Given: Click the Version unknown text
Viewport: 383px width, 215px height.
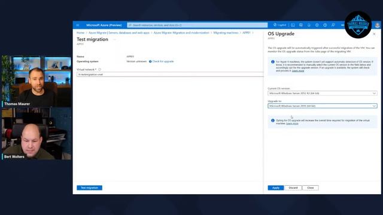Looking at the screenshot, I should [136, 62].
